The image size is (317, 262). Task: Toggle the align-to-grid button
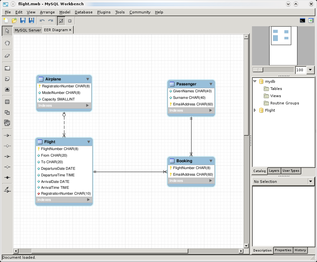[70, 21]
